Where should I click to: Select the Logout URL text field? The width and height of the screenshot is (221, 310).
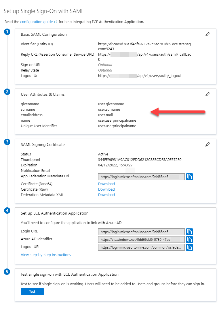141,247
